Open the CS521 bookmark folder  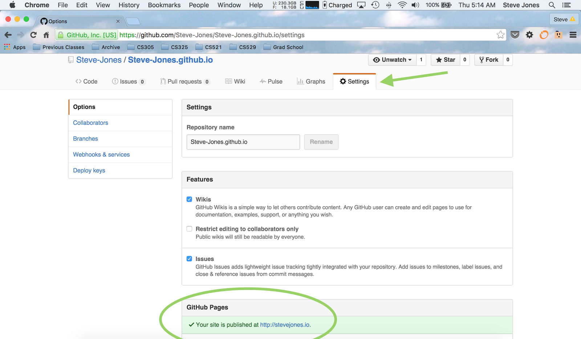pos(209,47)
